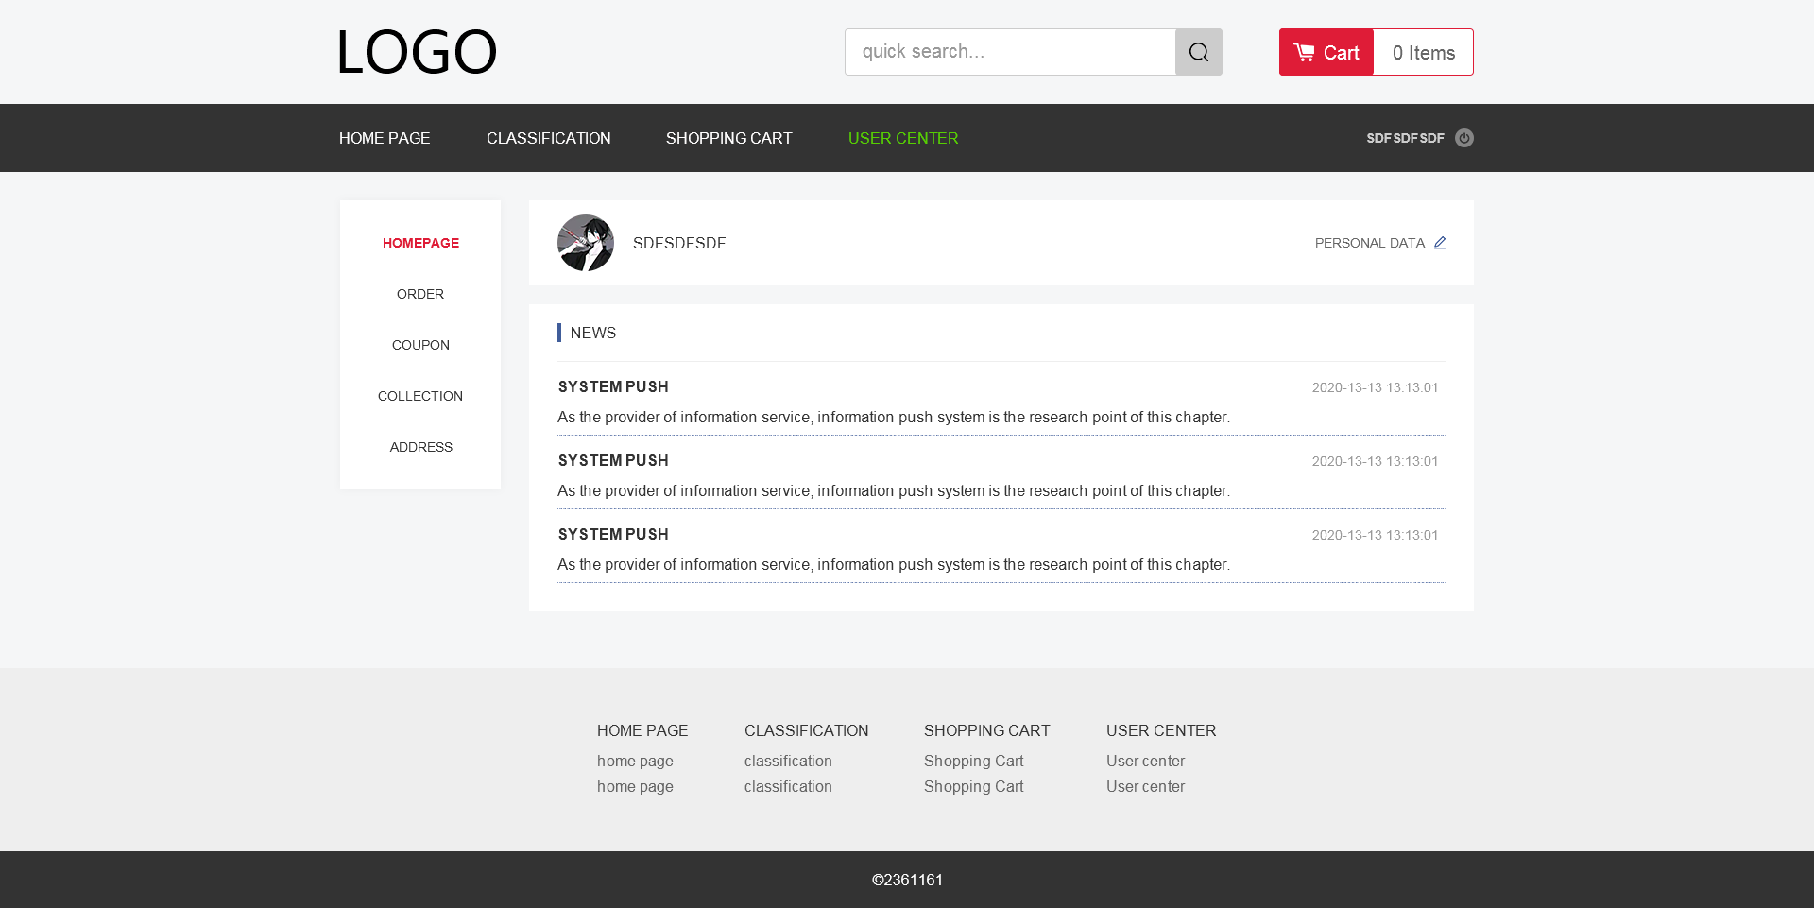Open CLASSIFICATION in the navigation bar
Image resolution: width=1814 pixels, height=908 pixels.
click(x=548, y=138)
